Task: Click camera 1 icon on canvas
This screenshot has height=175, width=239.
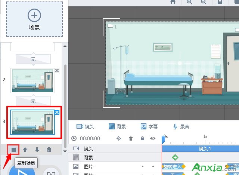Action: point(110,26)
